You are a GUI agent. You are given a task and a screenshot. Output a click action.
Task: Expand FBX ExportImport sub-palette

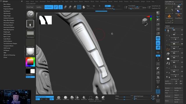[8, 25]
